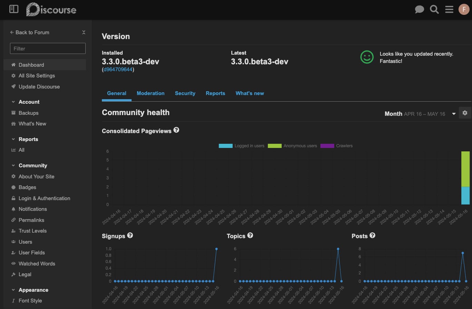Click the sidebar Filter input field
This screenshot has width=472, height=309.
(48, 48)
